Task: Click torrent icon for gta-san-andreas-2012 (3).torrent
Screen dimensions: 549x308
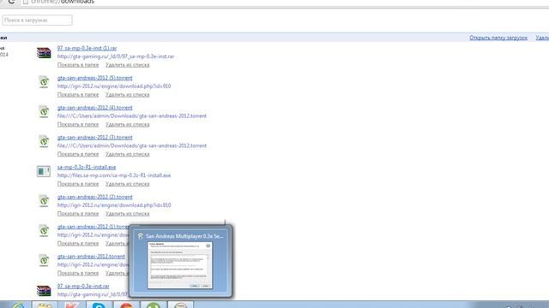Action: click(44, 141)
